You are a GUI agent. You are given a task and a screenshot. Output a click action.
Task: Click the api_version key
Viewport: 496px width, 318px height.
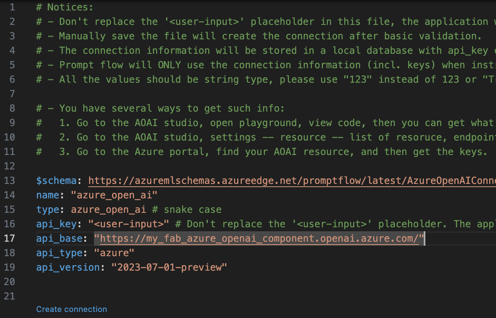(x=67, y=267)
